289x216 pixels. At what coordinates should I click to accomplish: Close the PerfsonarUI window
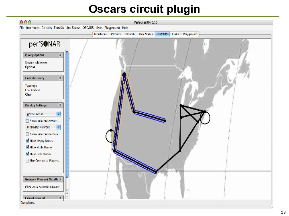coord(21,22)
